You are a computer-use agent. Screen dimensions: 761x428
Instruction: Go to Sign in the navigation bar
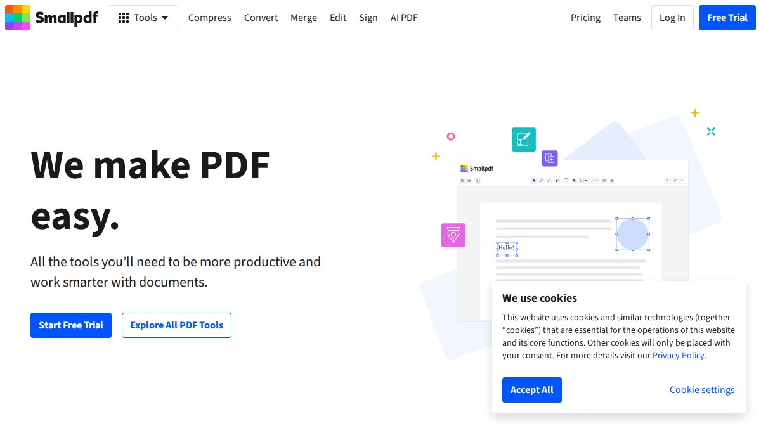click(368, 18)
